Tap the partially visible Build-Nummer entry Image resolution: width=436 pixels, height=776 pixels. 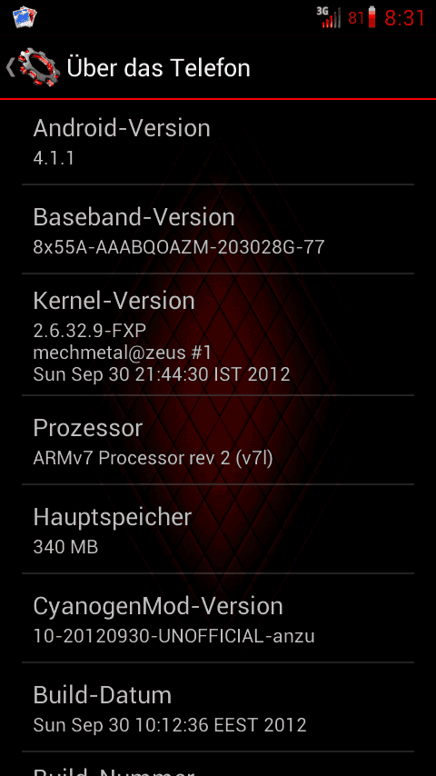pos(218,764)
